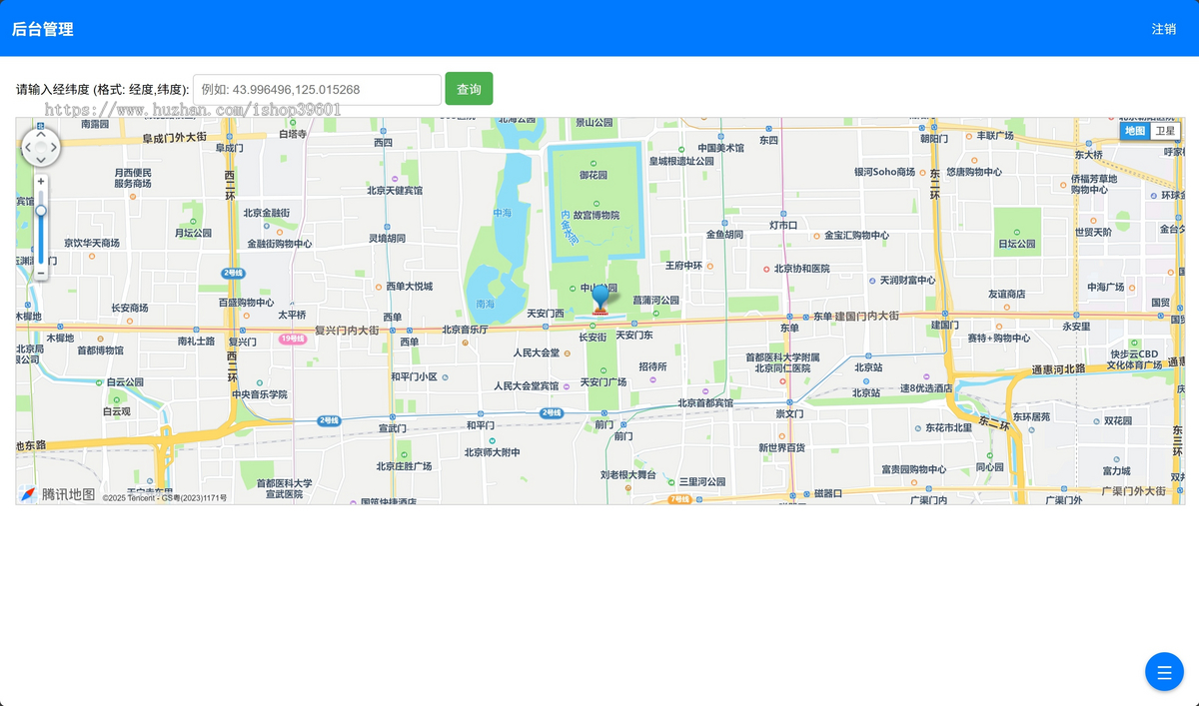Screen dimensions: 1199x706
Task: Open the floating menu button at bottom right
Action: [1164, 671]
